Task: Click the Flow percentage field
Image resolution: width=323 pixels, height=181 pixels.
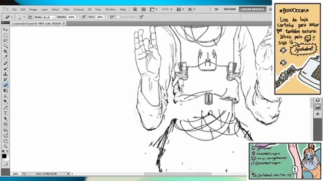Action: pyautogui.click(x=100, y=17)
